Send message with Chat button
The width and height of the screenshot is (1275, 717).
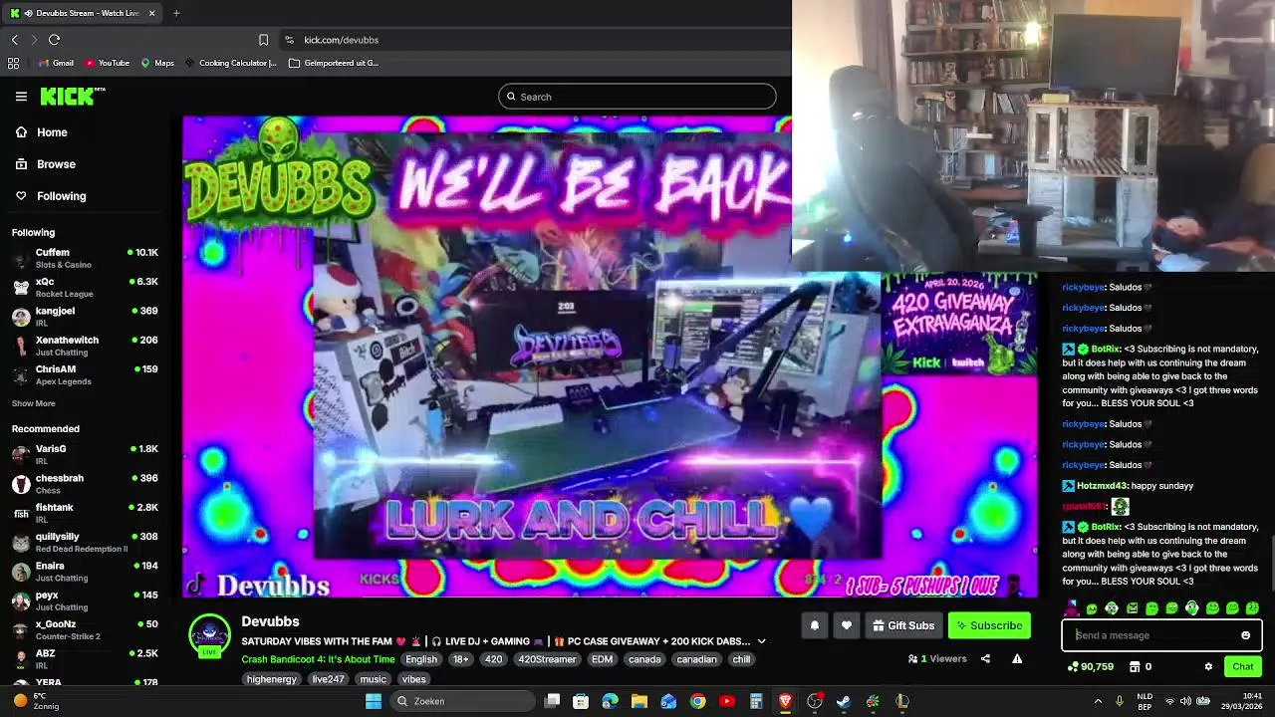[x=1243, y=666]
